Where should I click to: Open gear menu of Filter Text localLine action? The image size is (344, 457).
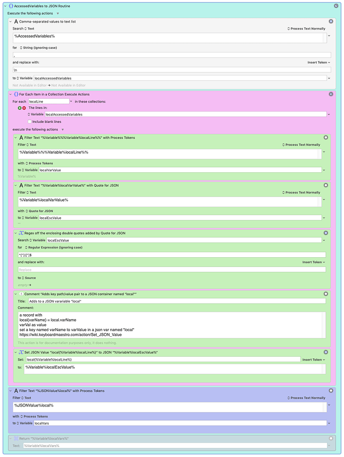click(x=326, y=137)
